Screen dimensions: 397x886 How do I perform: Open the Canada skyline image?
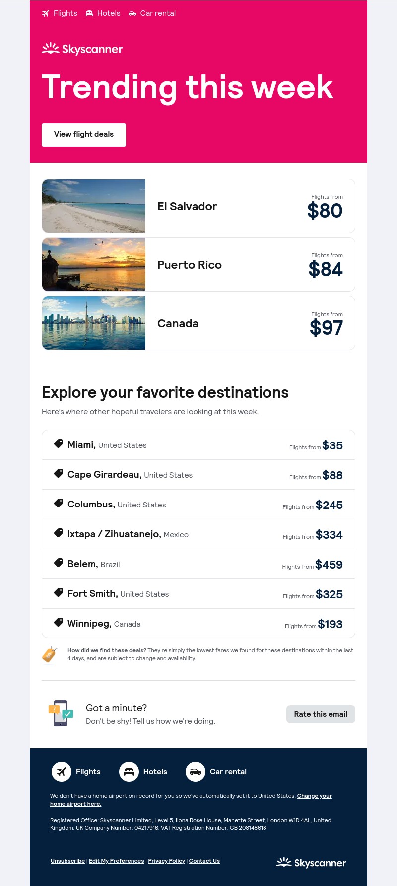[x=94, y=323]
